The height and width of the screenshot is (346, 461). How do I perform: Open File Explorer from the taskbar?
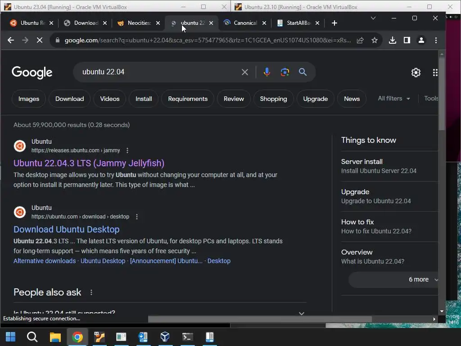[x=55, y=337]
